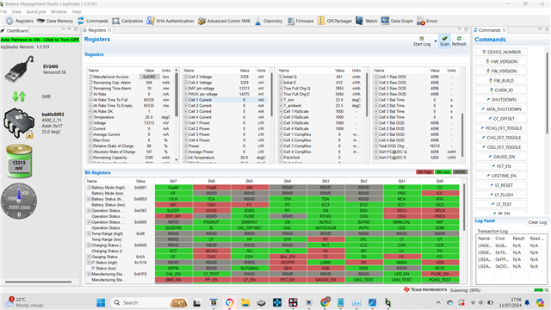The image size is (551, 310).
Task: Toggle the Remaining Cap. Alarm checkbox
Action: pyautogui.click(x=90, y=83)
